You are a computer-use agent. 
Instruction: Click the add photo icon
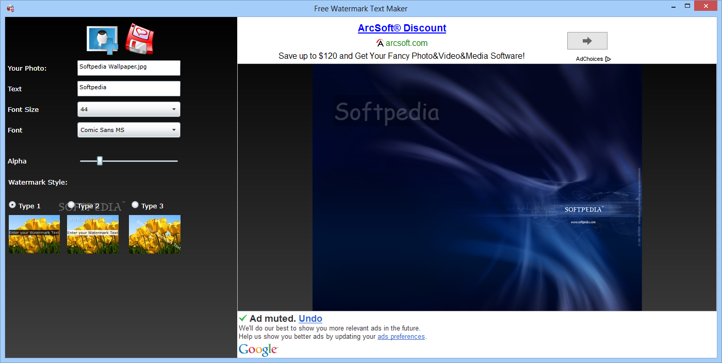click(103, 40)
